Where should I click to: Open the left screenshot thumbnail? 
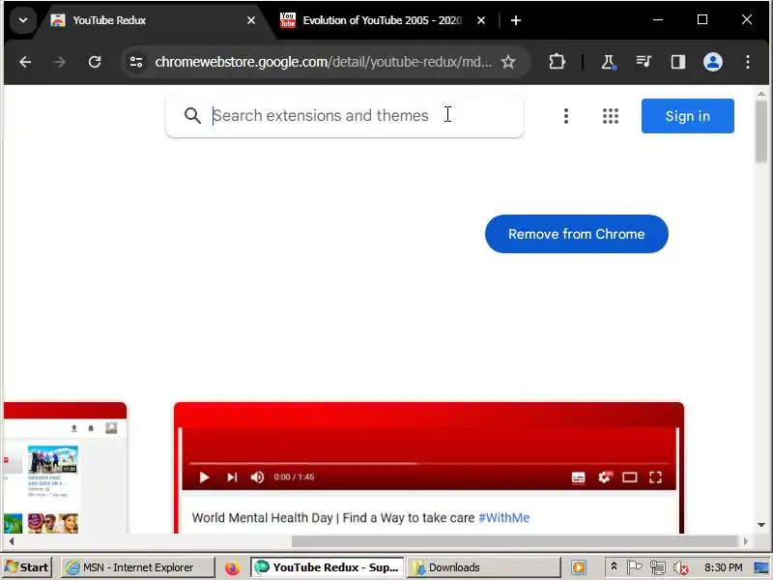(x=65, y=468)
